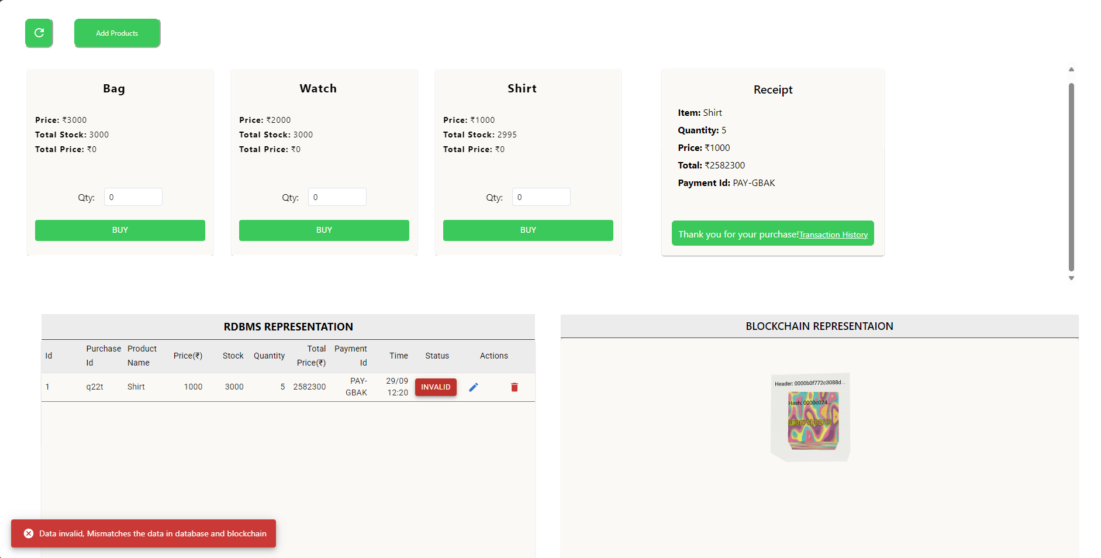Click the INVALID status badge
Image resolution: width=1101 pixels, height=558 pixels.
(436, 387)
